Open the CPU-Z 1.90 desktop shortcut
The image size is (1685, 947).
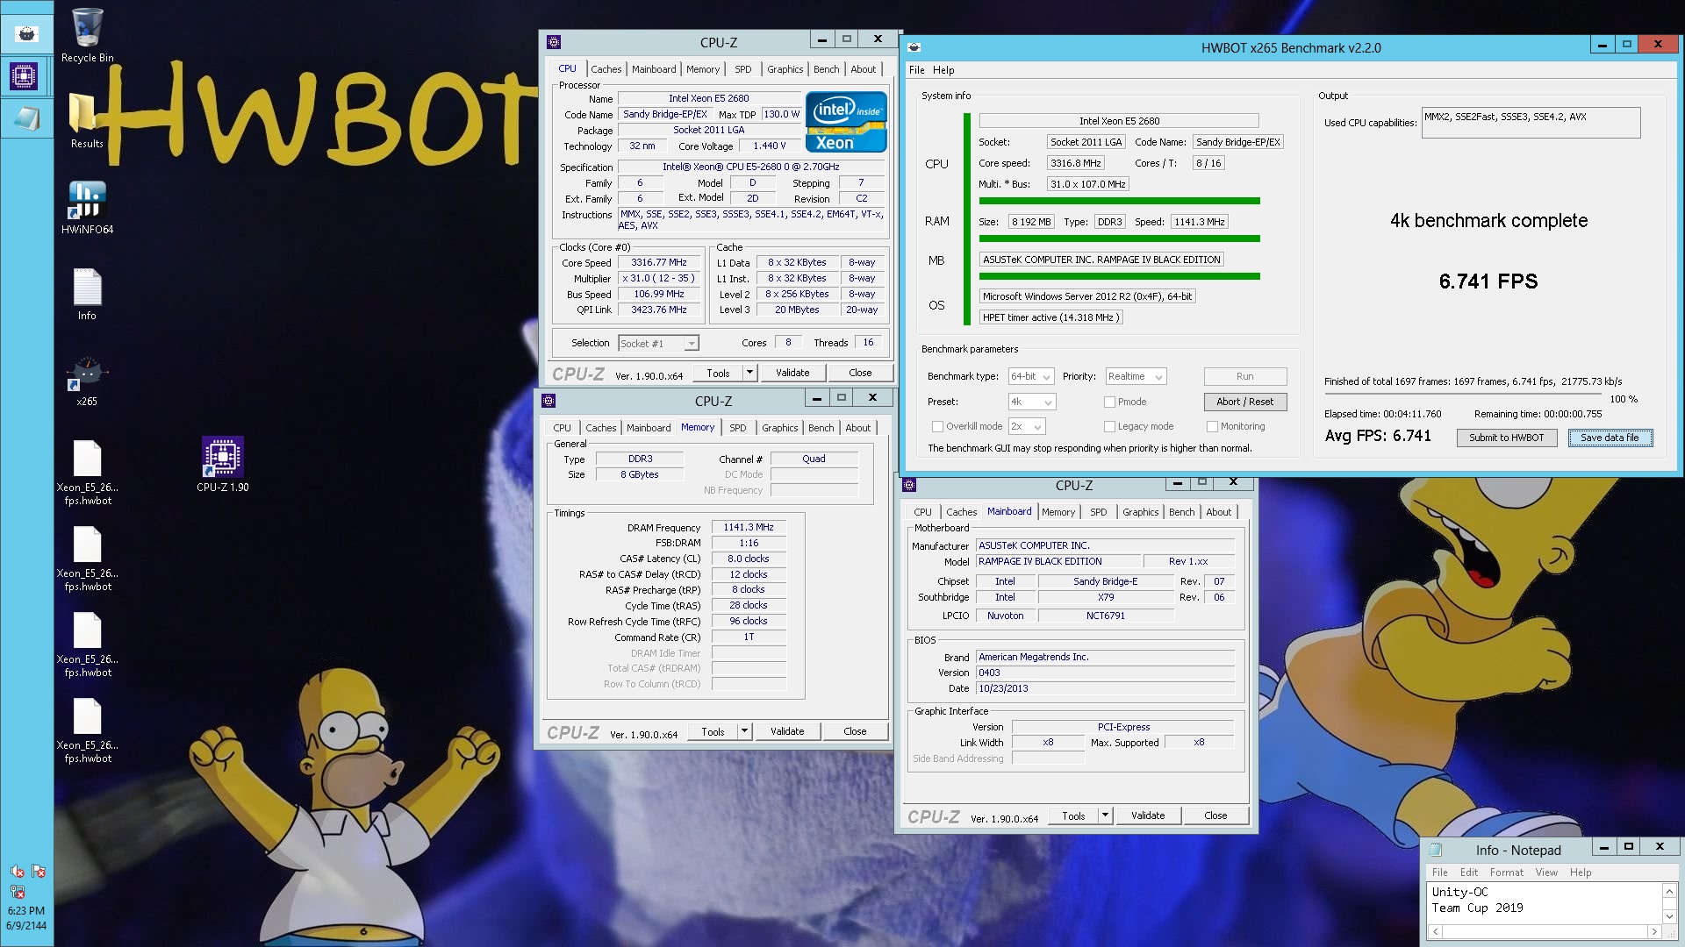coord(223,465)
